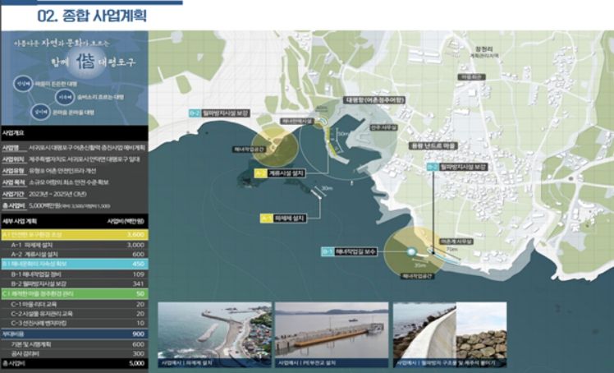Select the yellow 'A' row with 3,600
Viewport: 614px width, 373px height.
pyautogui.click(x=75, y=235)
